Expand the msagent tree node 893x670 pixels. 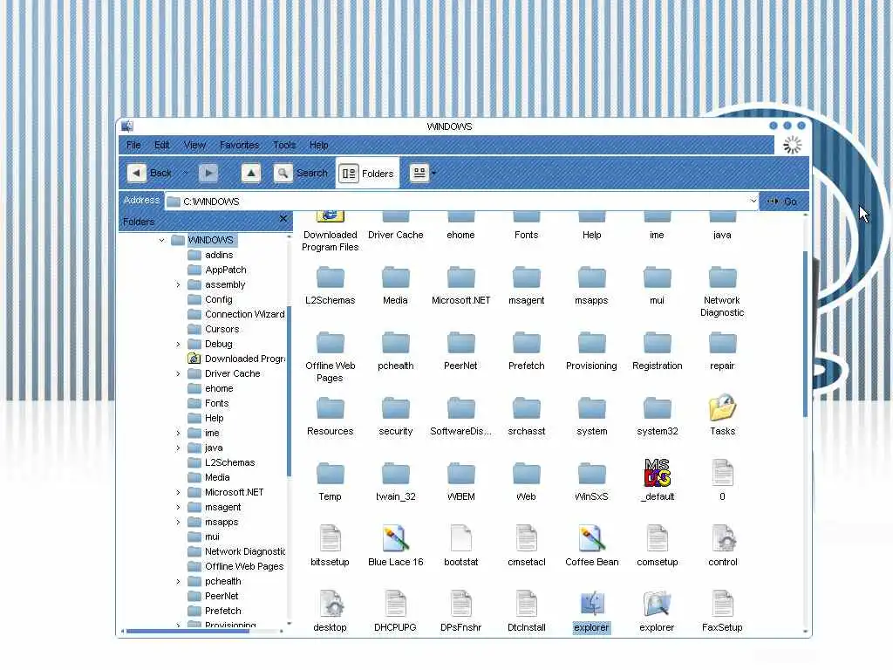(x=178, y=507)
